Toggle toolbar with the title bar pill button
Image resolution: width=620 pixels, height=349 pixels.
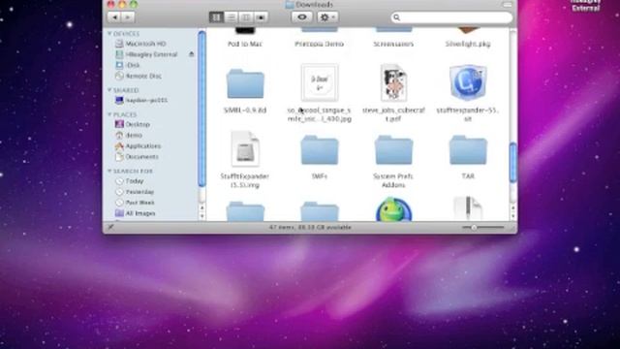click(508, 4)
